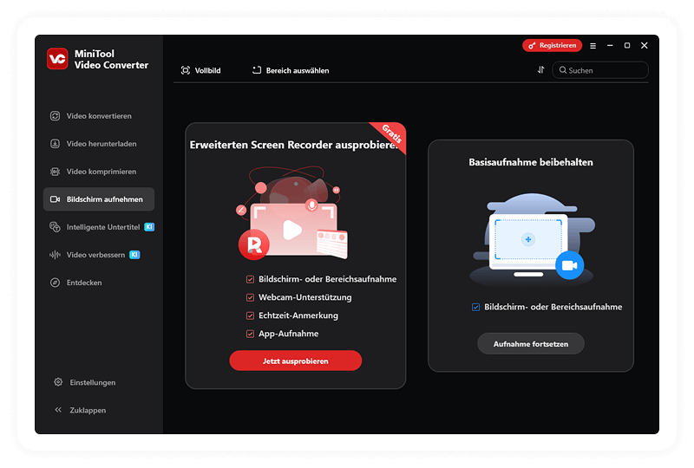
Task: Toggle App-Aufnahme checkbox
Action: click(x=250, y=334)
